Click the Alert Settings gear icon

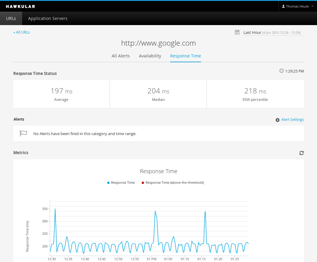click(x=278, y=120)
